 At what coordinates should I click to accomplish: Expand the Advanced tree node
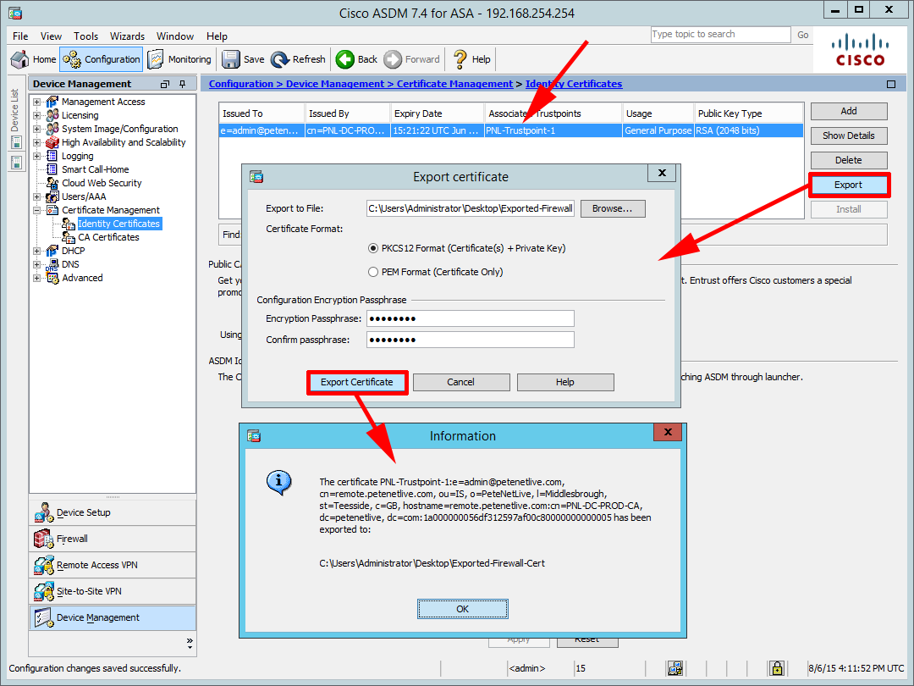click(x=36, y=278)
